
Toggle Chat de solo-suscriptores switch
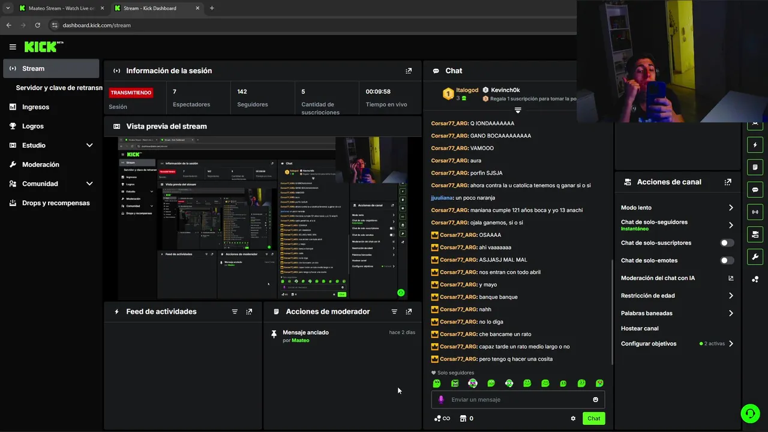[x=727, y=243]
